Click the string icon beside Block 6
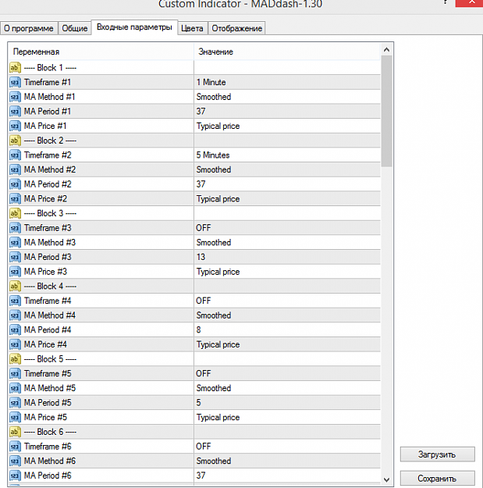483x488 pixels. click(x=15, y=432)
